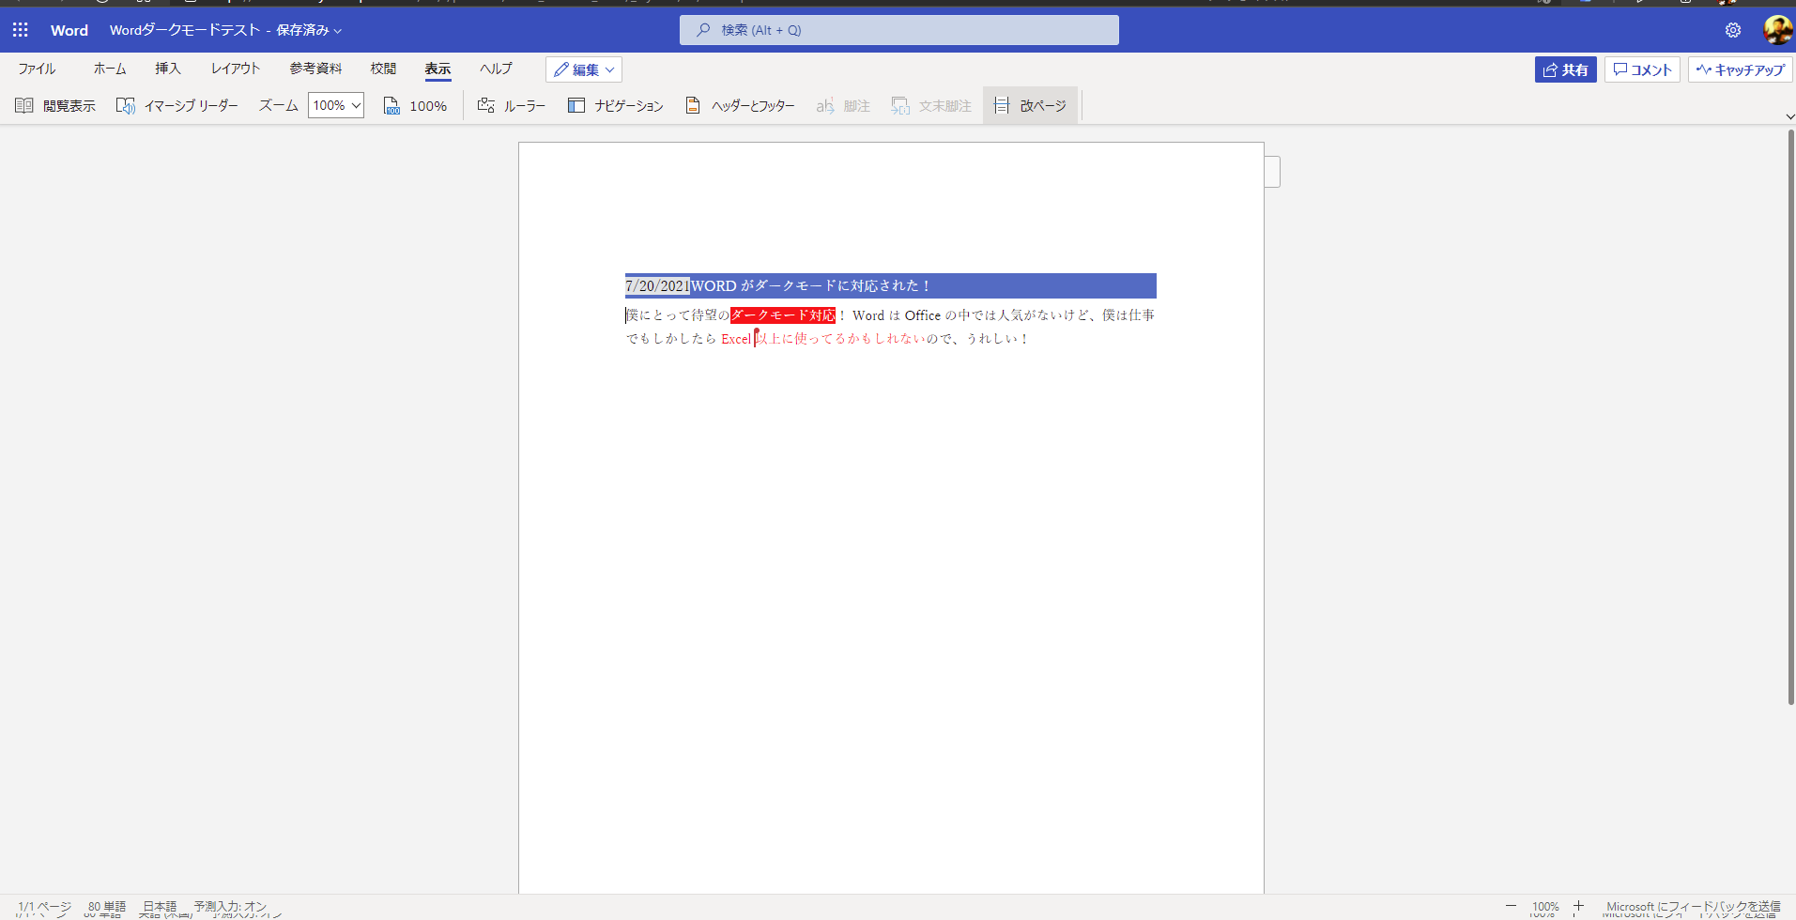Open the 編集 mode dropdown
This screenshot has height=920, width=1796.
(584, 69)
